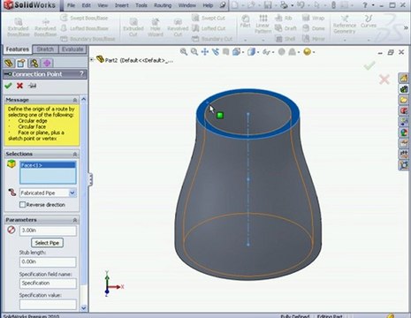
Task: Click the View Settings yellow sphere icon
Action: coord(308,52)
